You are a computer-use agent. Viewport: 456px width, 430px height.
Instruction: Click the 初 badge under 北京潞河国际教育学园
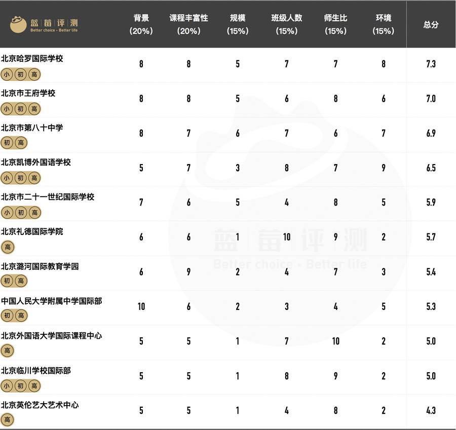(x=7, y=282)
